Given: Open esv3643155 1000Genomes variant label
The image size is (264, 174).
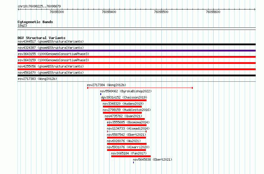Looking at the screenshot, I should point(53,54).
